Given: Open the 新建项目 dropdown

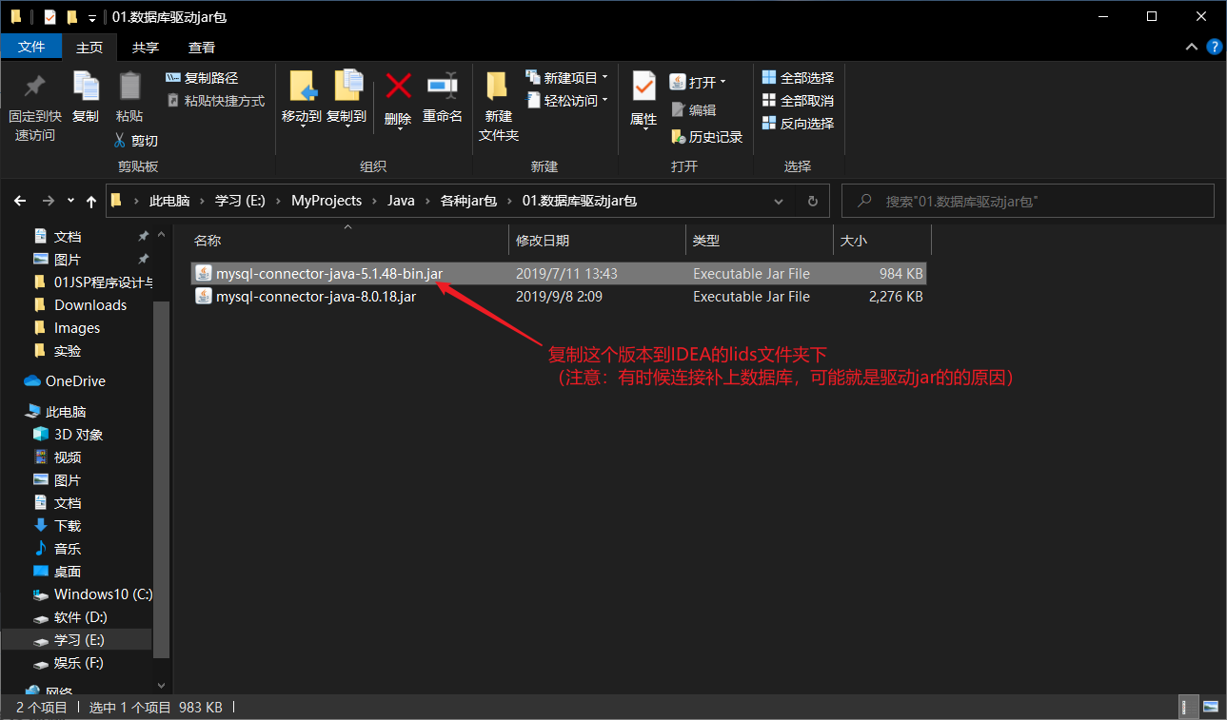Looking at the screenshot, I should [x=568, y=77].
